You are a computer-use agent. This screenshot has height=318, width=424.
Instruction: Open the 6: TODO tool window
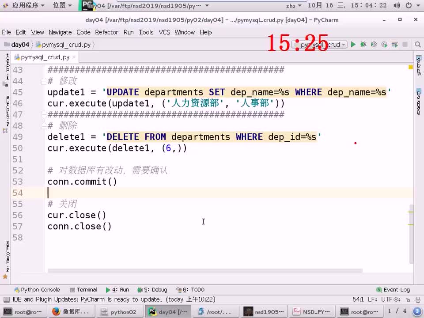point(190,290)
